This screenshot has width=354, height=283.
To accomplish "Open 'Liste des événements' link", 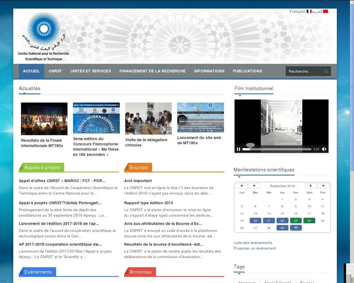I will (x=253, y=243).
